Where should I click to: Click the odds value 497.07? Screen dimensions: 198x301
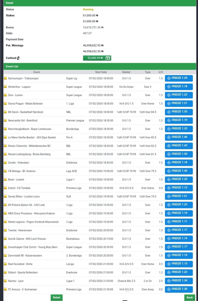click(87, 33)
